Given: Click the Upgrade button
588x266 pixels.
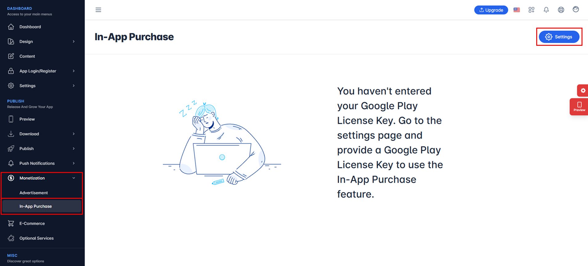Looking at the screenshot, I should tap(491, 10).
